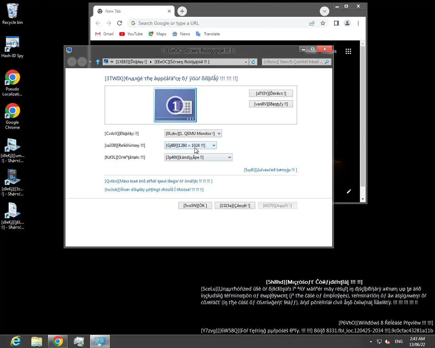Click customize pencil icon in Chrome page

[x=349, y=191]
